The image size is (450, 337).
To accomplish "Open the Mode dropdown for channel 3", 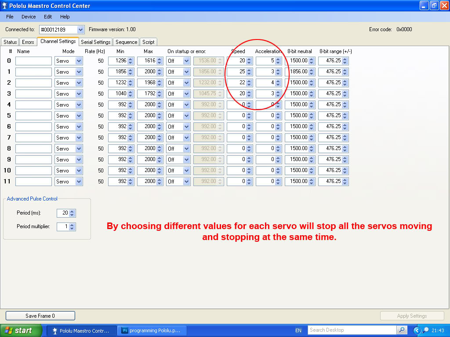I will point(79,94).
